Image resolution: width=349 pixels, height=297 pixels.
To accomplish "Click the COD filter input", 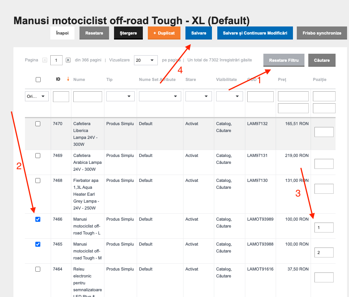I will point(260,97).
